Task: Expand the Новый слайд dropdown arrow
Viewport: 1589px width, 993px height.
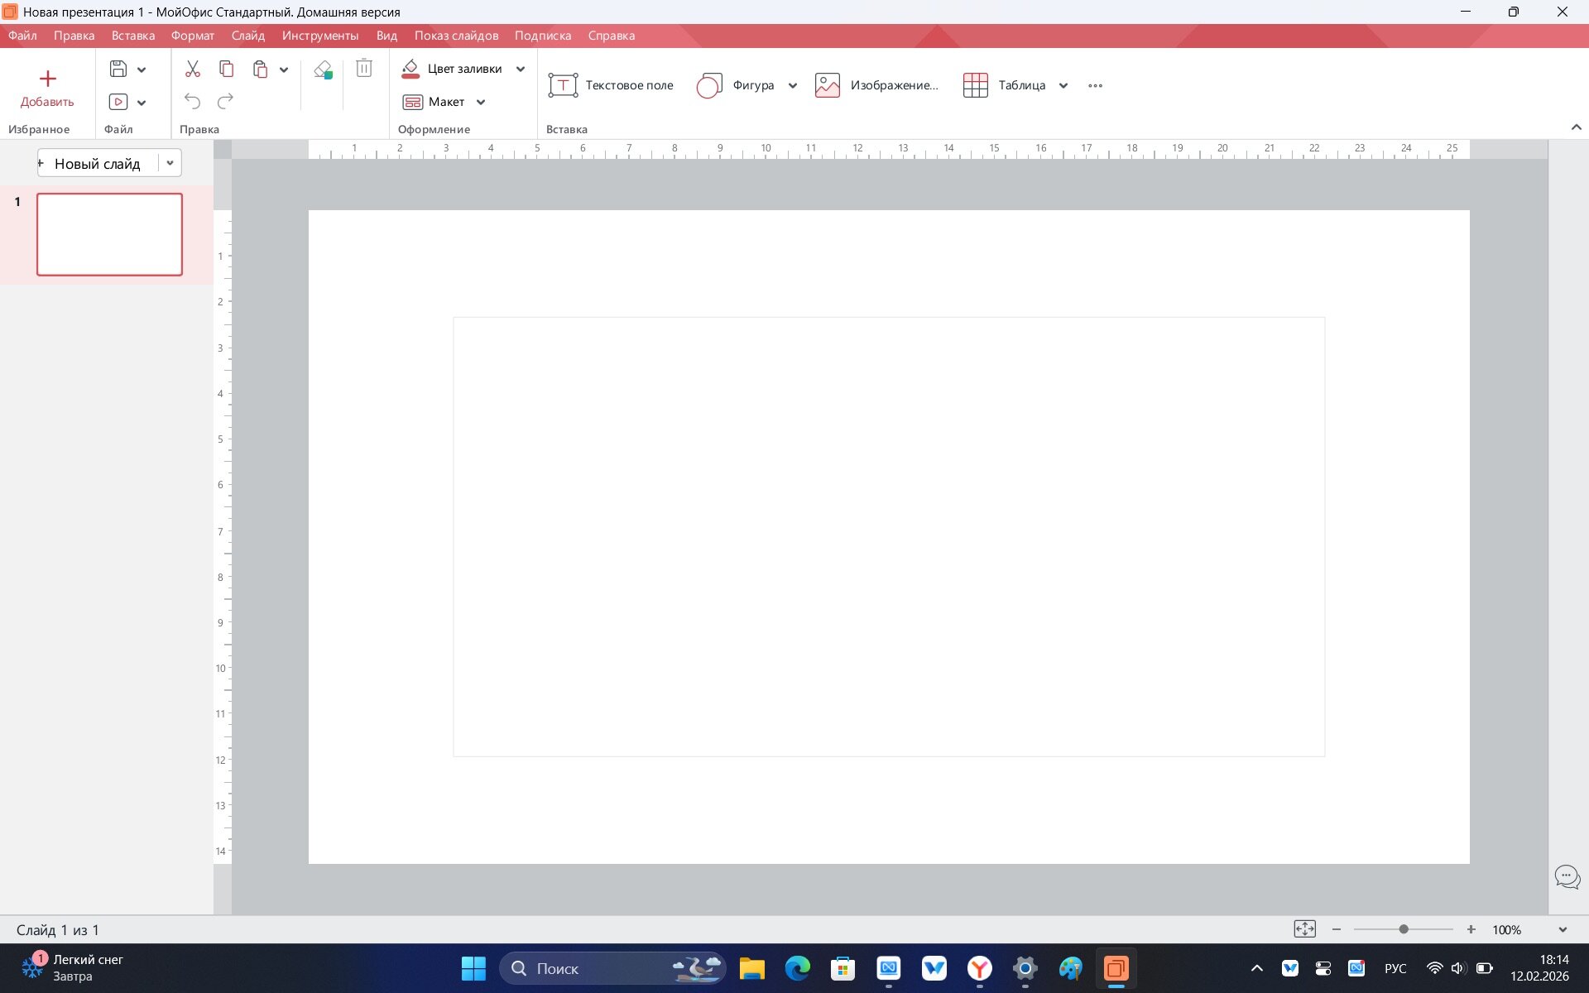Action: pos(170,163)
